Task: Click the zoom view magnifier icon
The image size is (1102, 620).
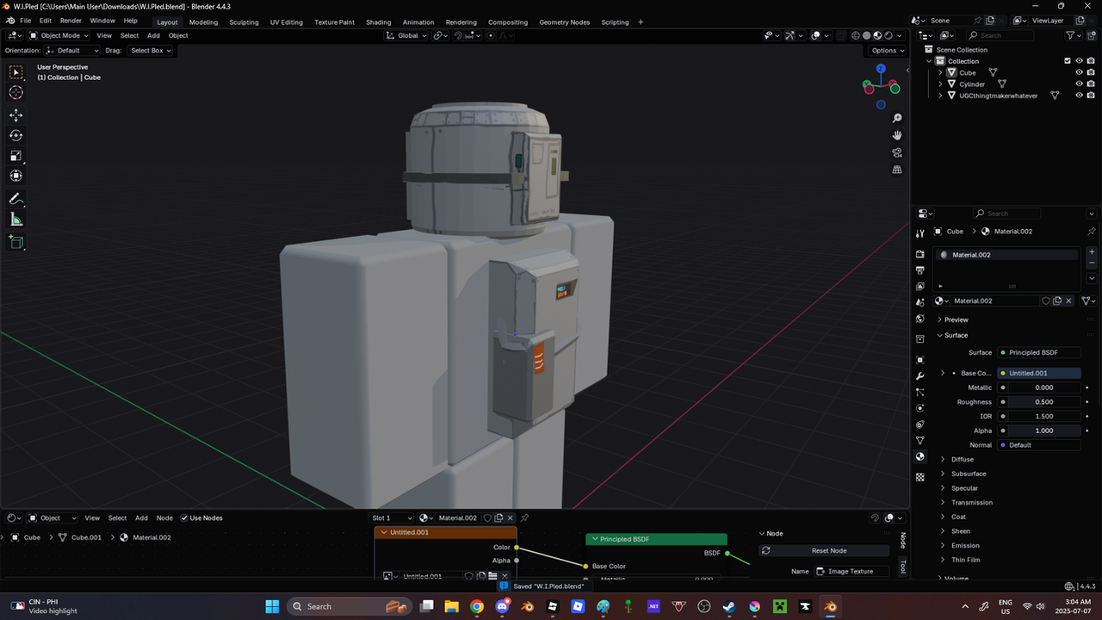Action: click(x=897, y=118)
